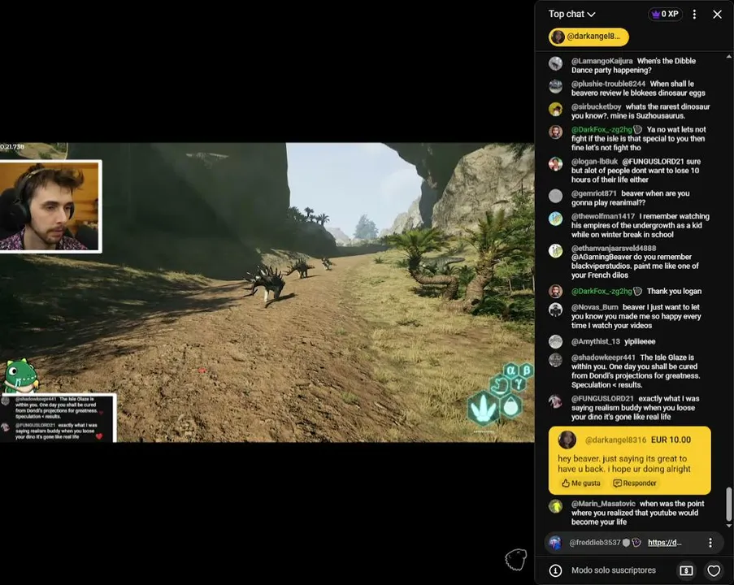Click the gamma hexagon game HUD icon
734x585 pixels.
519,383
